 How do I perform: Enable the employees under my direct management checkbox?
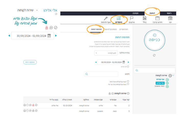(x=128, y=84)
